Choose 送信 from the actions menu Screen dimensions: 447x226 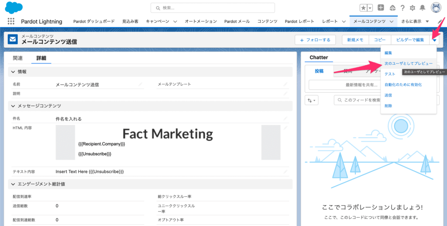(388, 95)
